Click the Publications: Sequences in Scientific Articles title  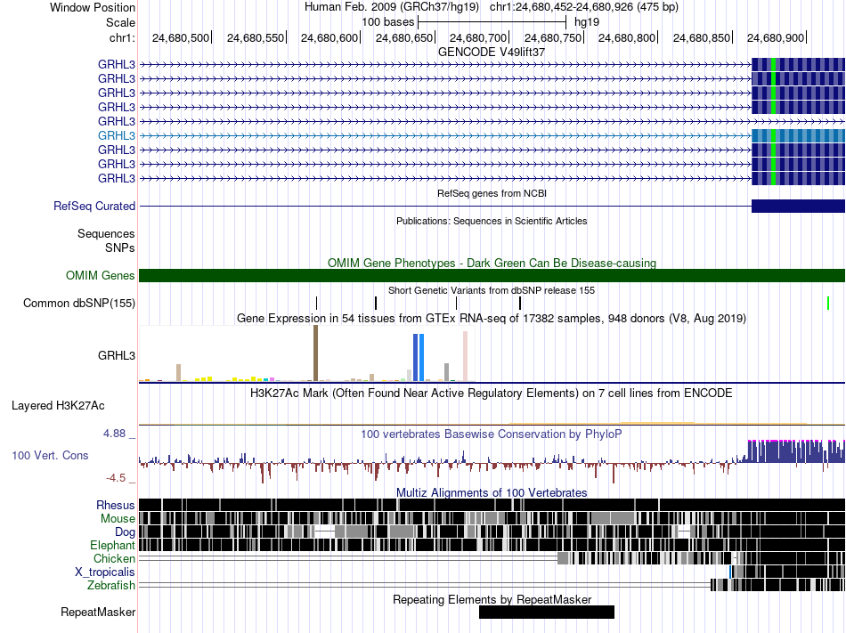[492, 221]
